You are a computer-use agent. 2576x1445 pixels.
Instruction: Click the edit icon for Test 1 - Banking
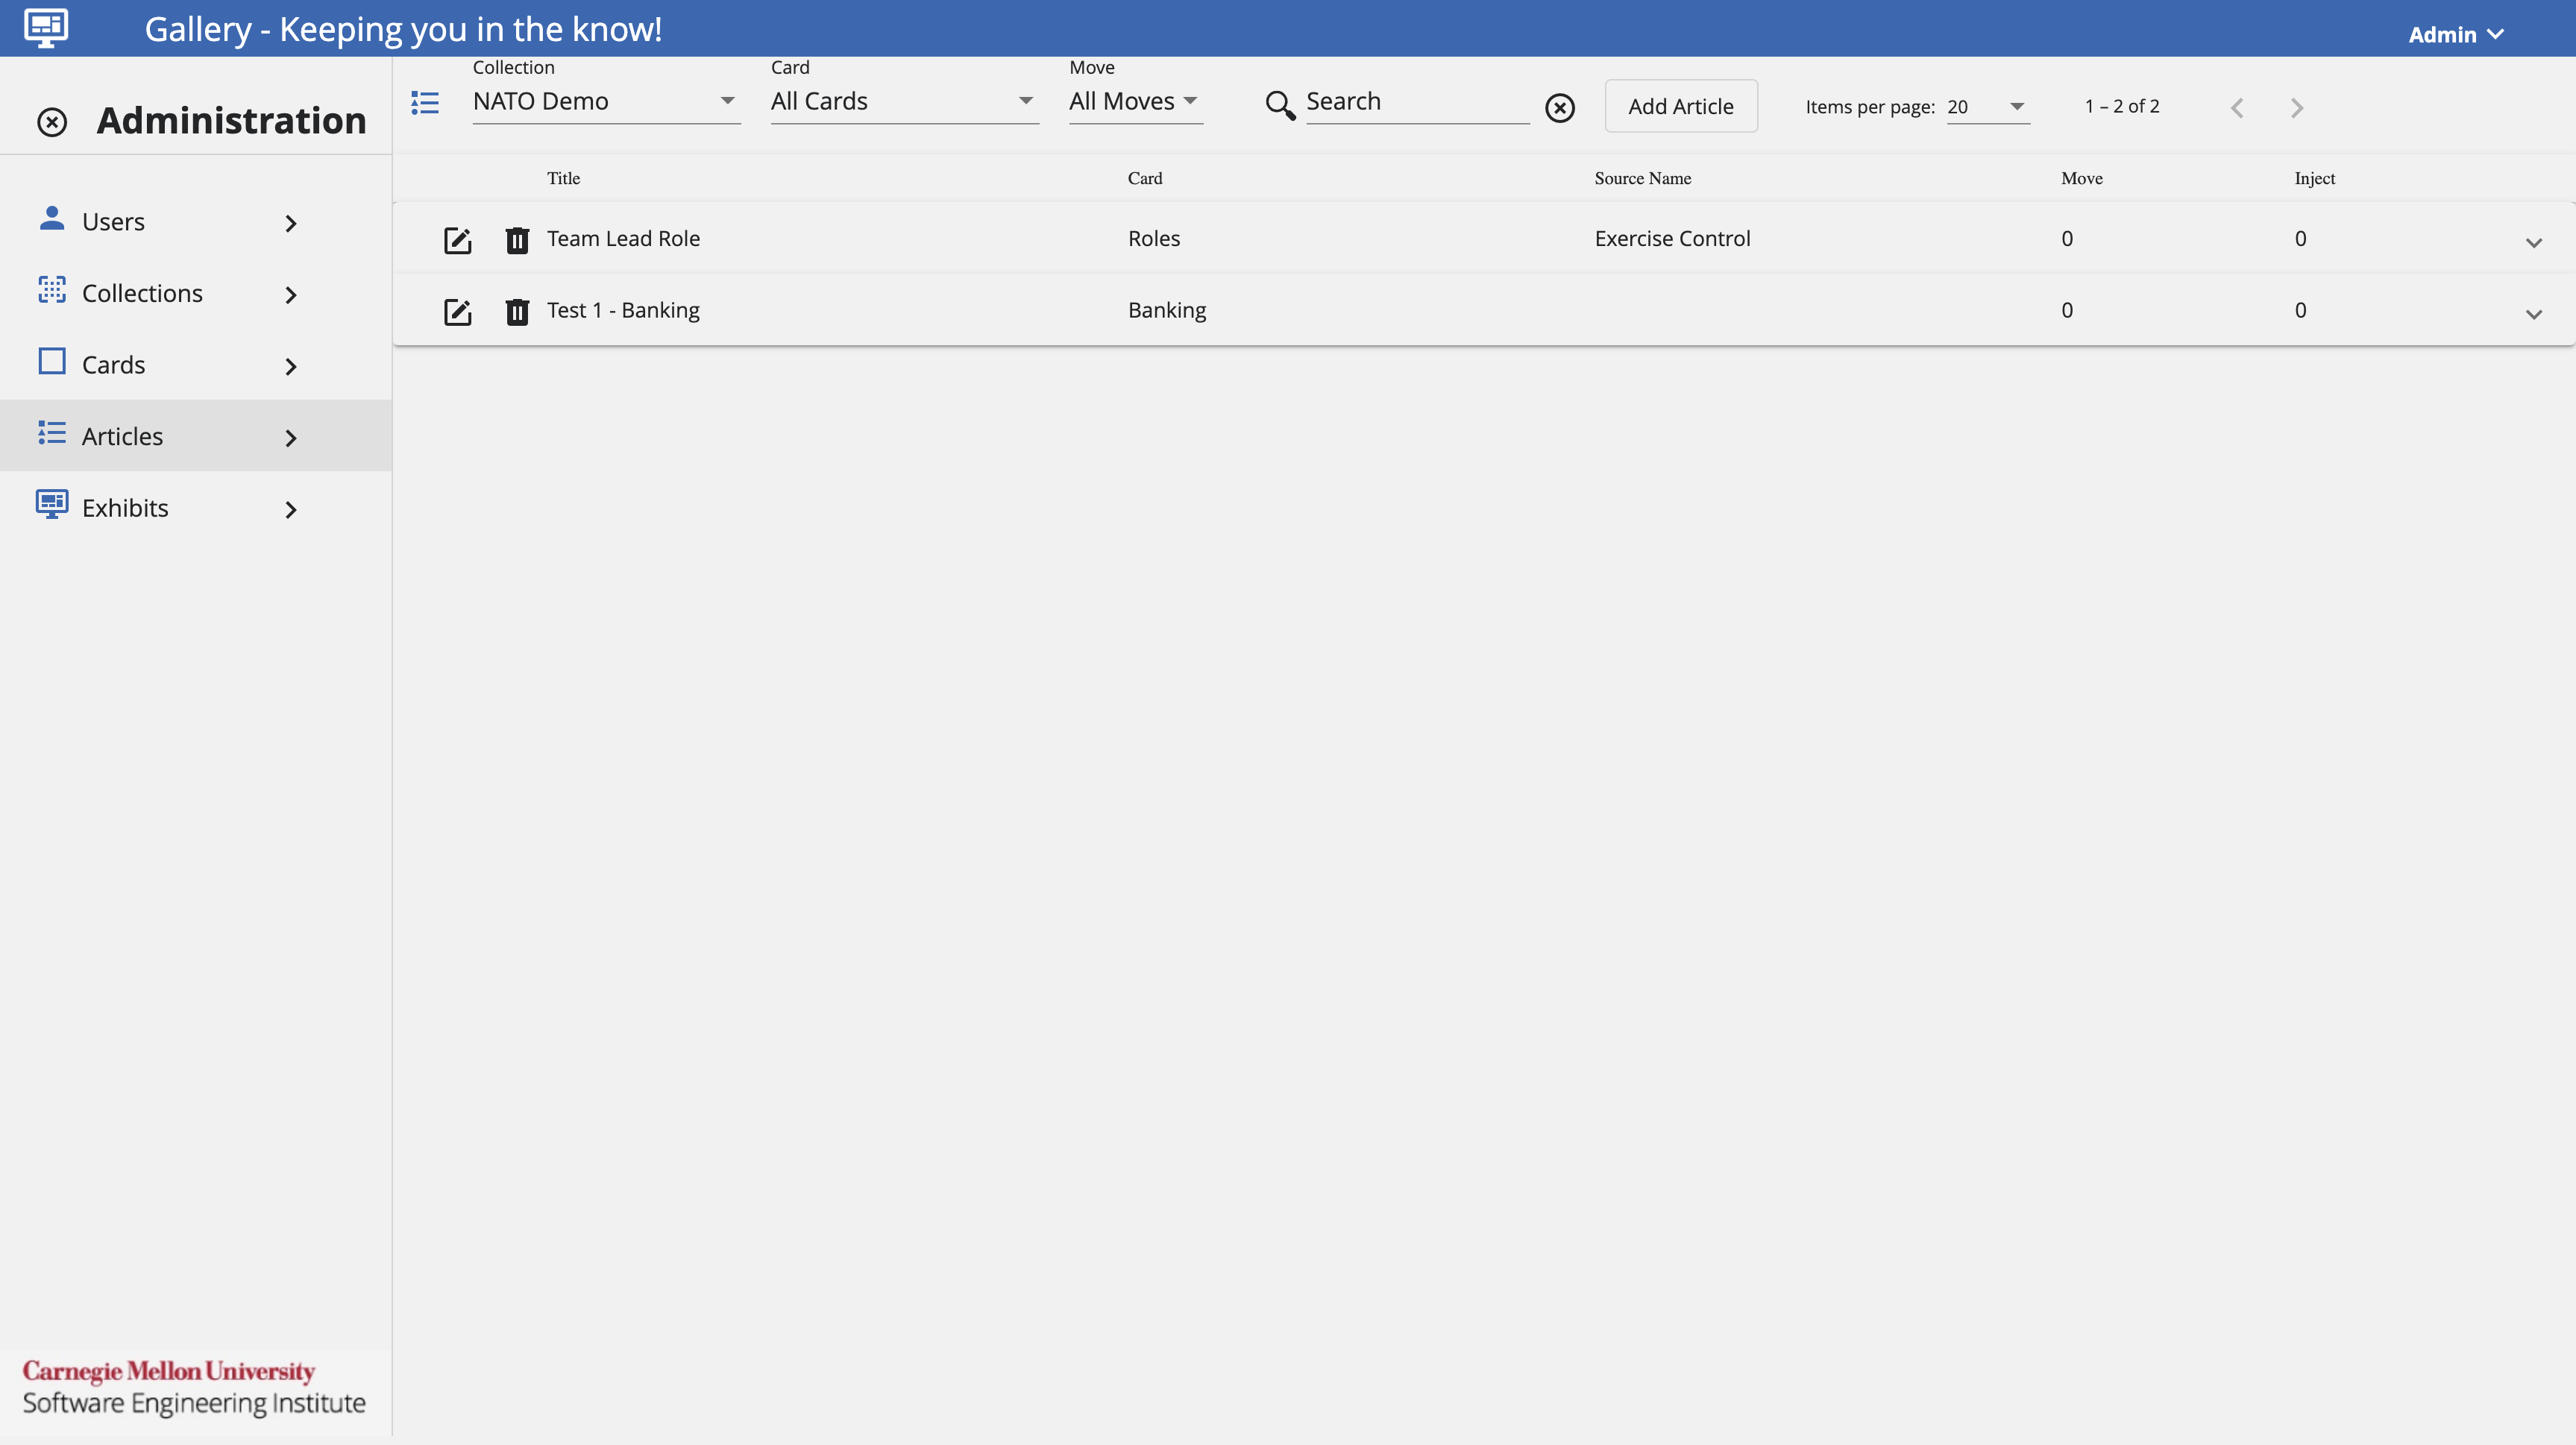tap(456, 309)
